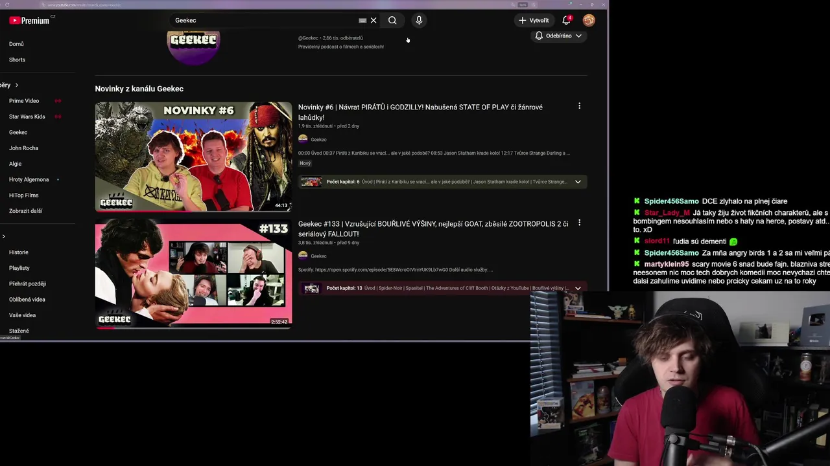The width and height of the screenshot is (830, 466).
Task: Open John Rocha subscription
Action: [x=23, y=148]
